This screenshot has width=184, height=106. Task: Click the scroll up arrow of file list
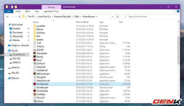coord(178,22)
